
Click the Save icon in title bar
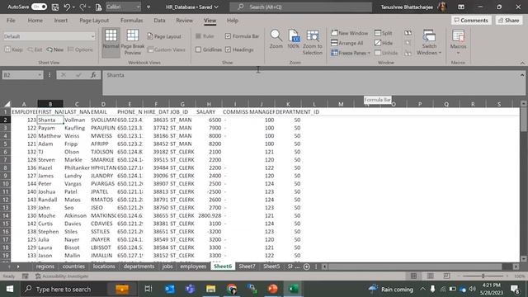(55, 7)
